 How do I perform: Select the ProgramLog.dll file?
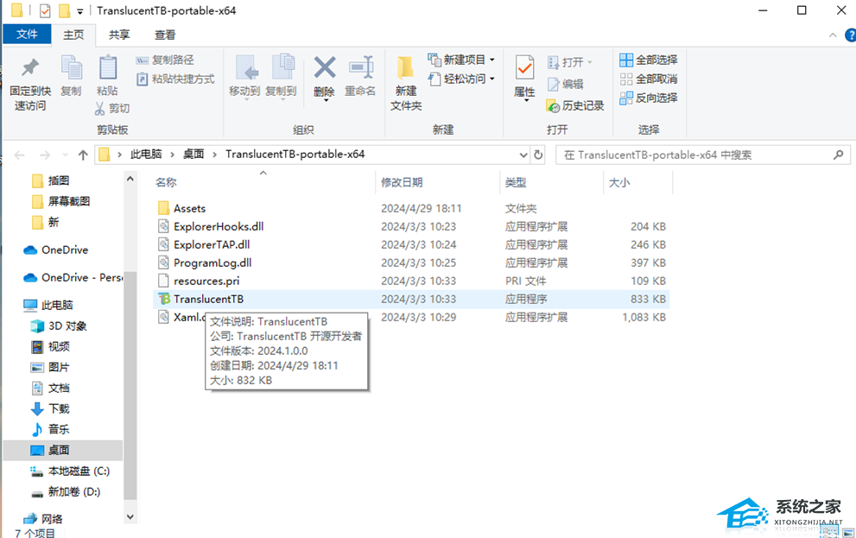click(x=212, y=263)
